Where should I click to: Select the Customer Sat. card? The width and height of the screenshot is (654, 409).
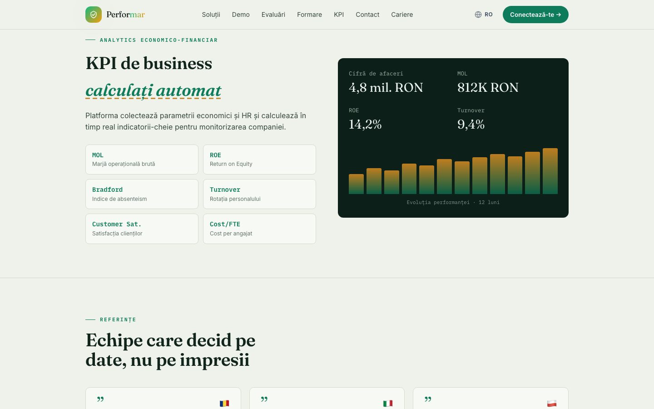142,229
